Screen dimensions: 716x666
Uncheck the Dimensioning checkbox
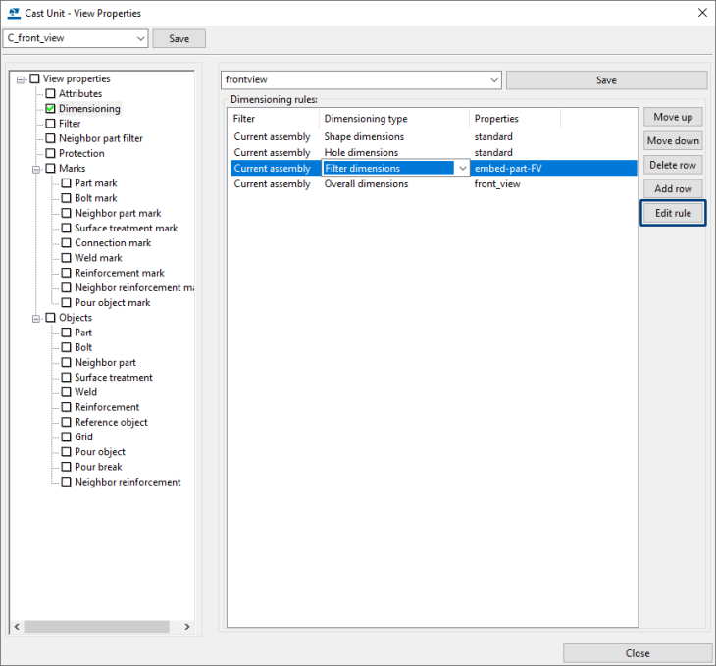click(x=51, y=109)
